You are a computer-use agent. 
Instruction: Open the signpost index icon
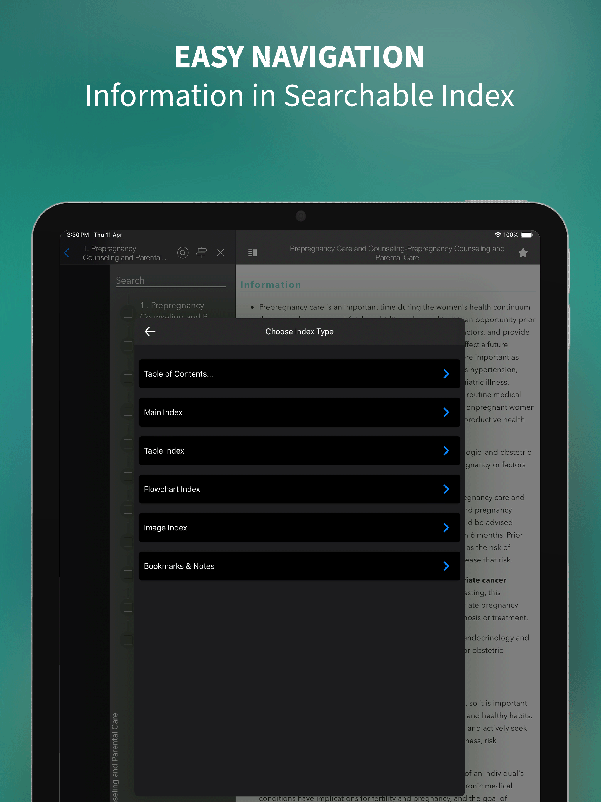(x=202, y=253)
